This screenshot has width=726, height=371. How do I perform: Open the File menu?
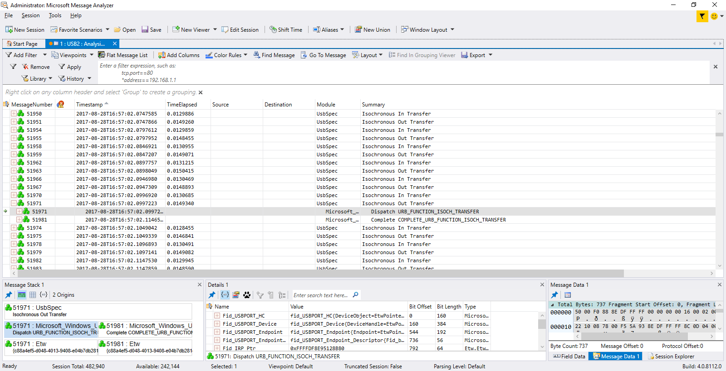pos(9,15)
